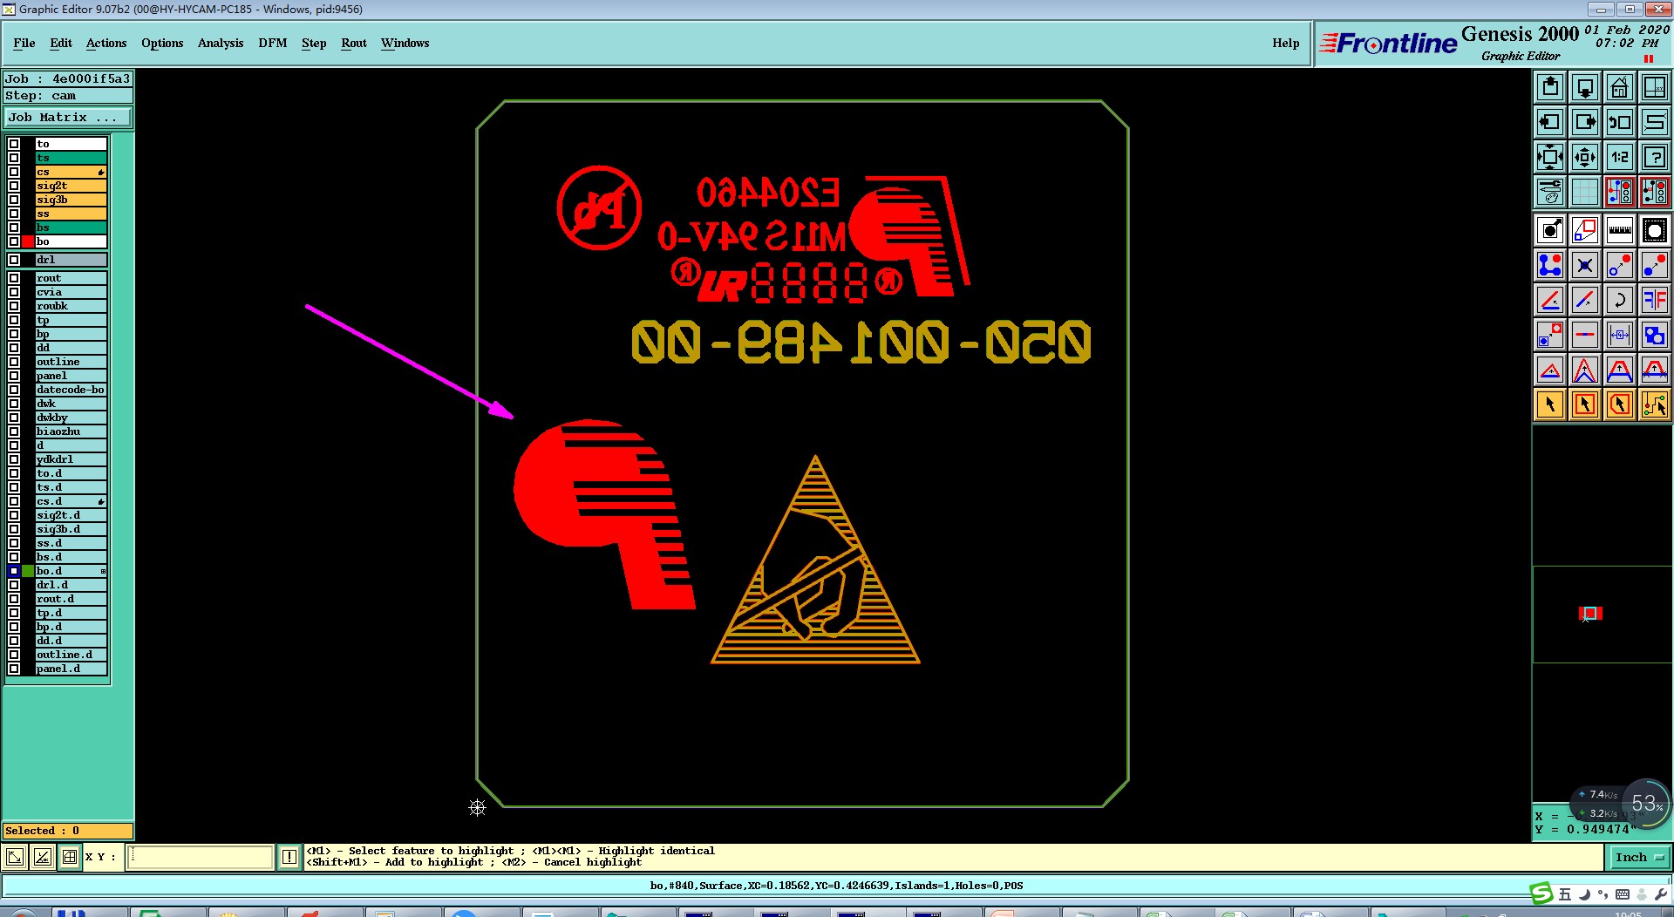Screen dimensions: 1674x917
Task: Click the Selected : 0 status field
Action: pos(68,831)
